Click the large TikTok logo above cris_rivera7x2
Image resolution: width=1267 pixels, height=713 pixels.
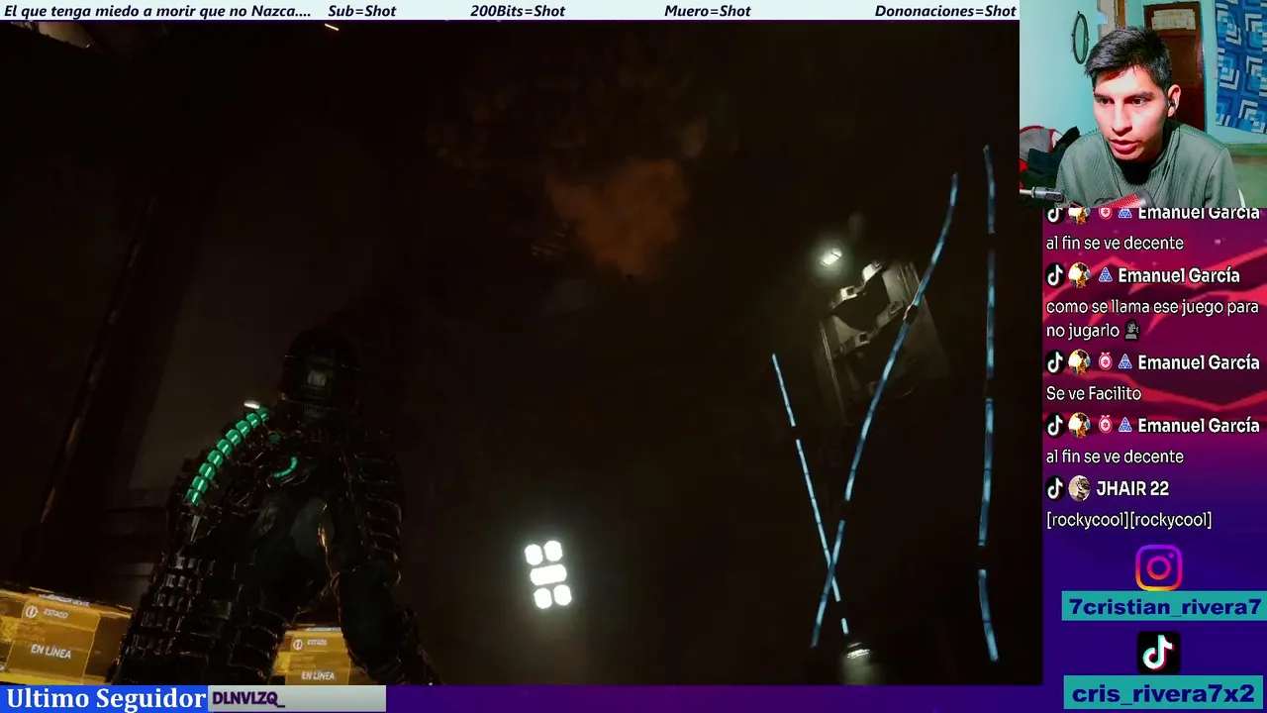click(1158, 653)
